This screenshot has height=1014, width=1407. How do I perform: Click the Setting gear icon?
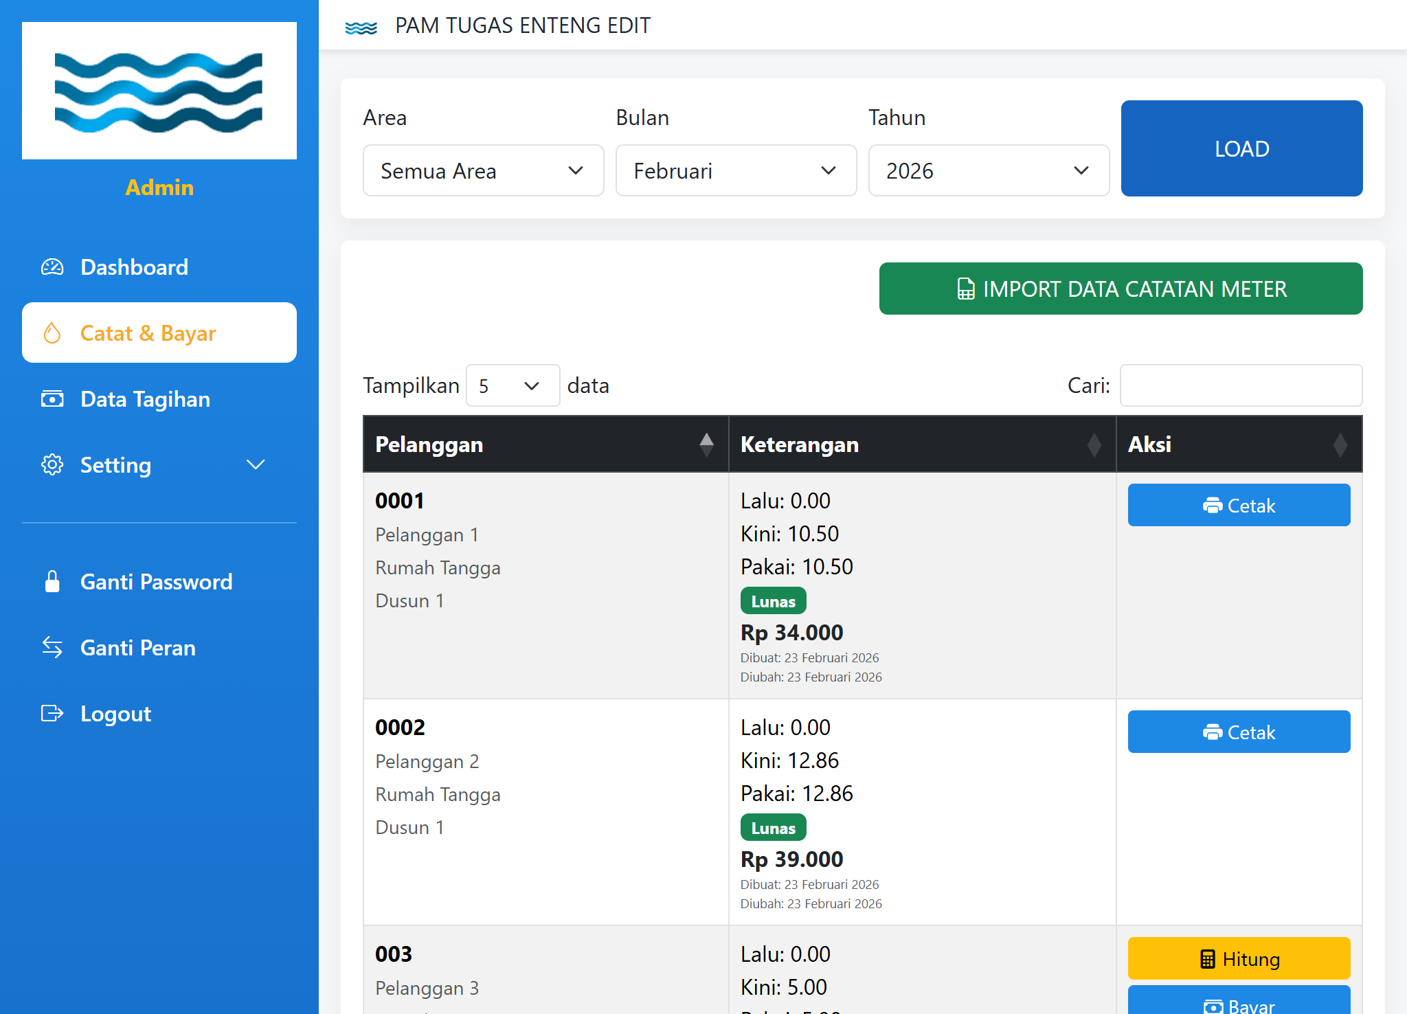pos(52,465)
